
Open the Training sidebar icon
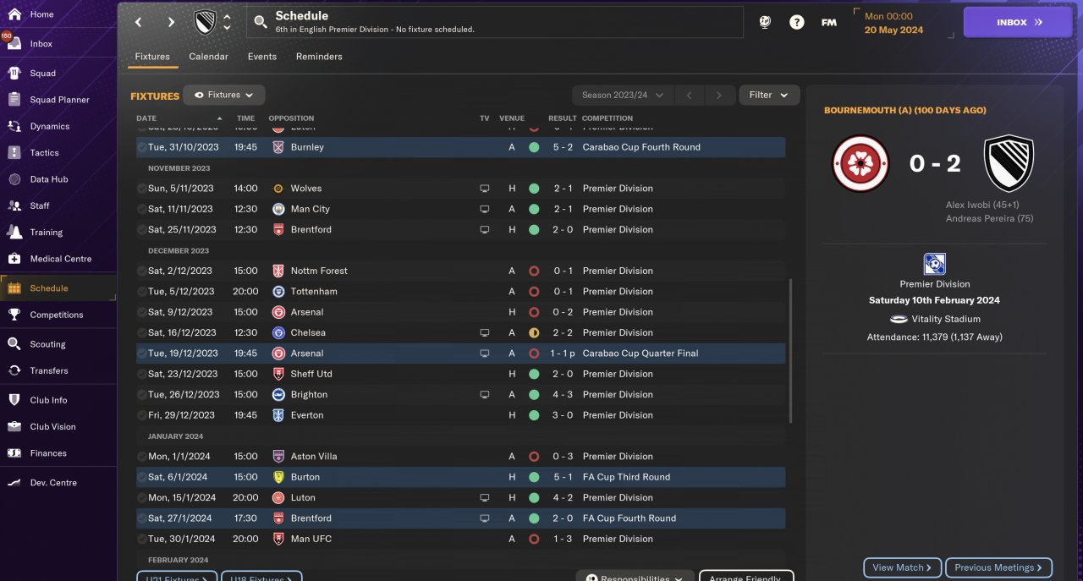pyautogui.click(x=14, y=232)
